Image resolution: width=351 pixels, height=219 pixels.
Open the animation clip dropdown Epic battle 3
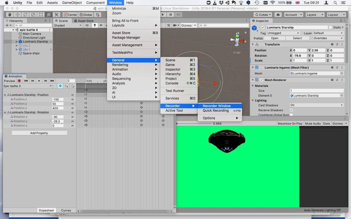coord(28,86)
